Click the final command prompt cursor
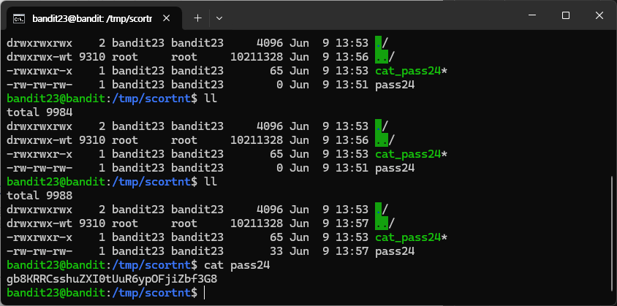The height and width of the screenshot is (306, 617). 205,293
